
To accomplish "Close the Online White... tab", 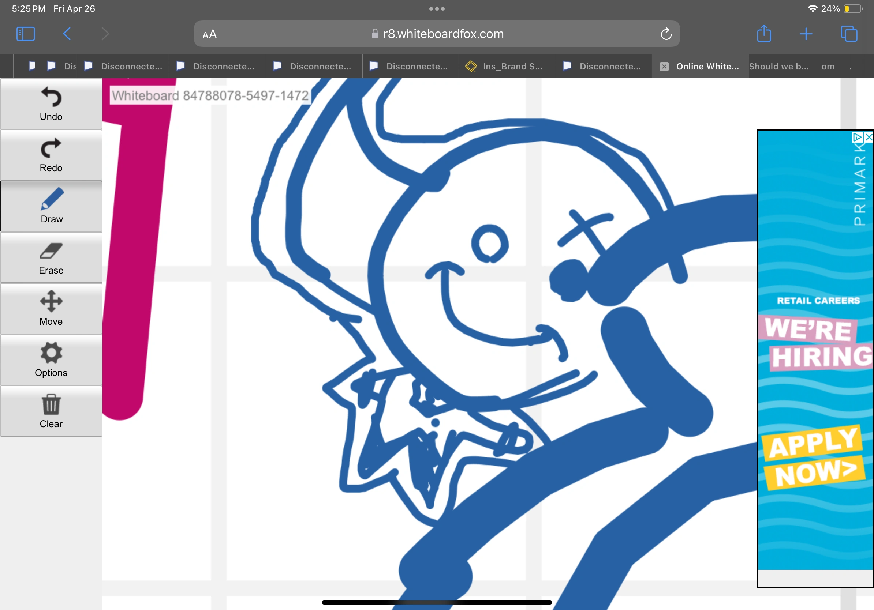I will (664, 67).
